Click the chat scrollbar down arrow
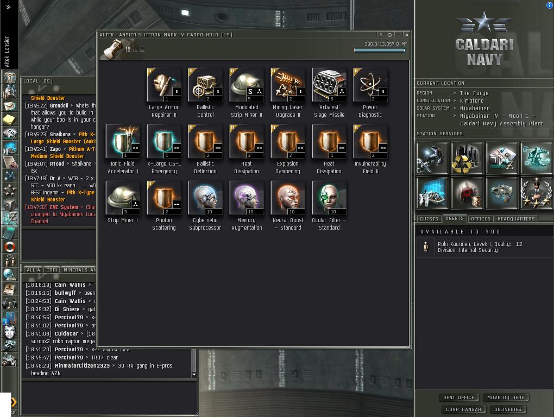This screenshot has height=417, width=554. 194,374
